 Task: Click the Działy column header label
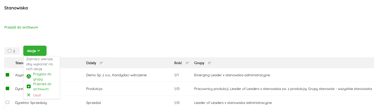click(91, 63)
